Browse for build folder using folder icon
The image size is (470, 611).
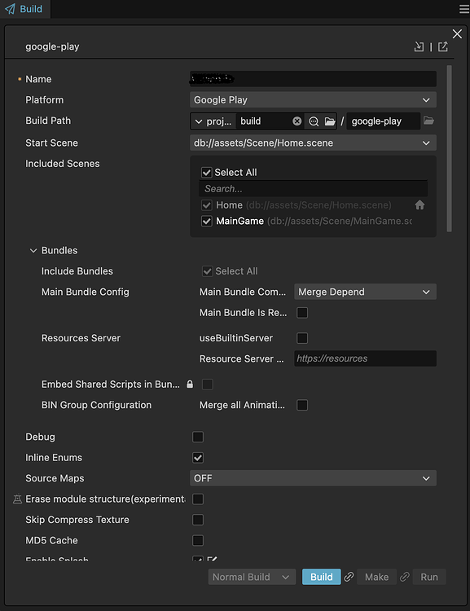pyautogui.click(x=330, y=121)
